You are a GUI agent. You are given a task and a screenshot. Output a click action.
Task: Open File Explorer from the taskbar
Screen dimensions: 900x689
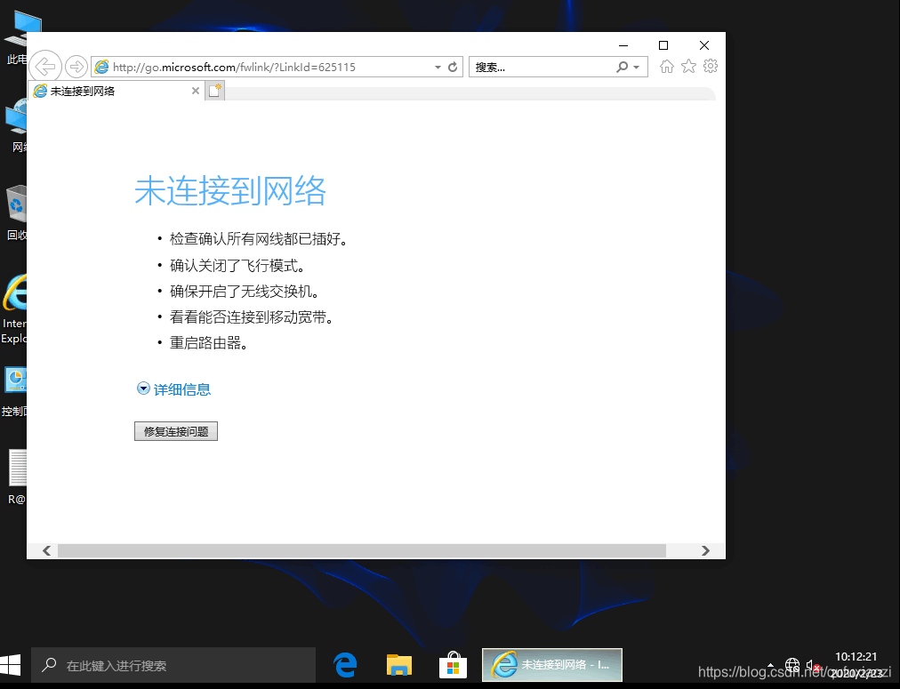tap(398, 664)
